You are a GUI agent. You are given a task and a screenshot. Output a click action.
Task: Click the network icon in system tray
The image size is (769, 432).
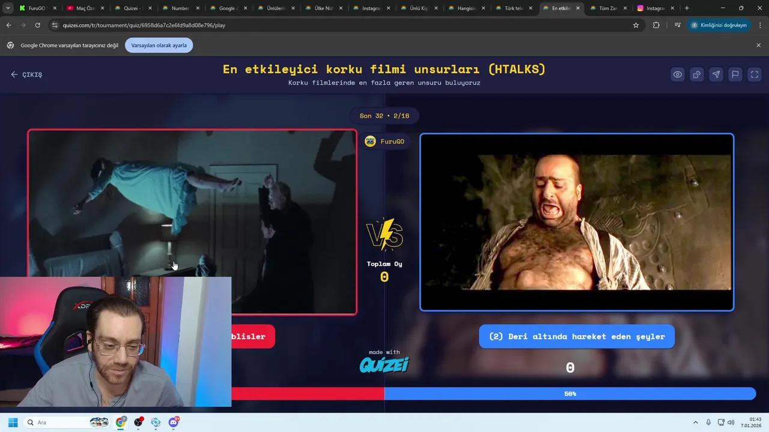(x=721, y=422)
